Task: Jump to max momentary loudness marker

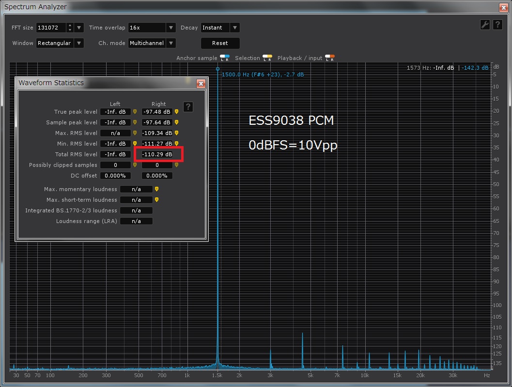Action: [157, 189]
